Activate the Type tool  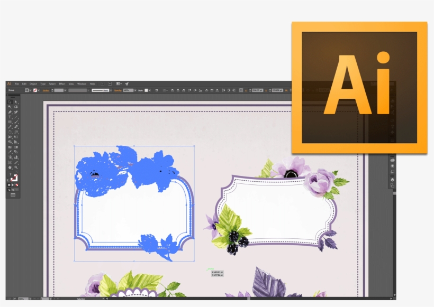point(10,117)
